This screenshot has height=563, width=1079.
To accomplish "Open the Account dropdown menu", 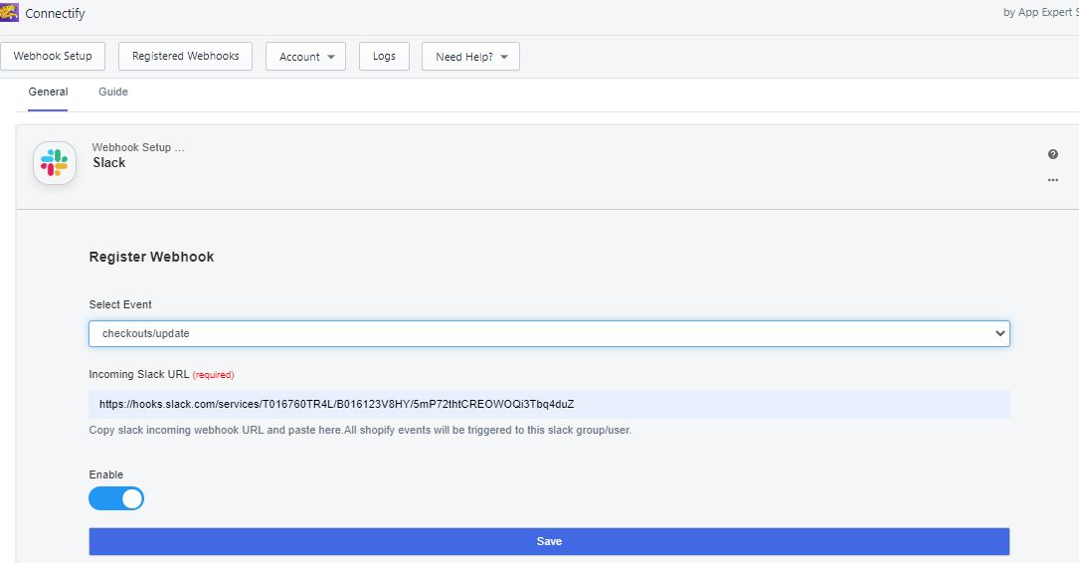I will click(305, 57).
